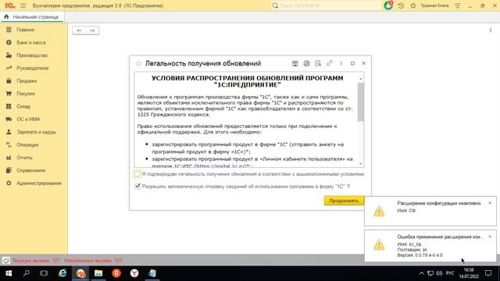Viewport: 500px width, 281px height.
Task: Click the save icon in dialog header
Action: (295, 63)
